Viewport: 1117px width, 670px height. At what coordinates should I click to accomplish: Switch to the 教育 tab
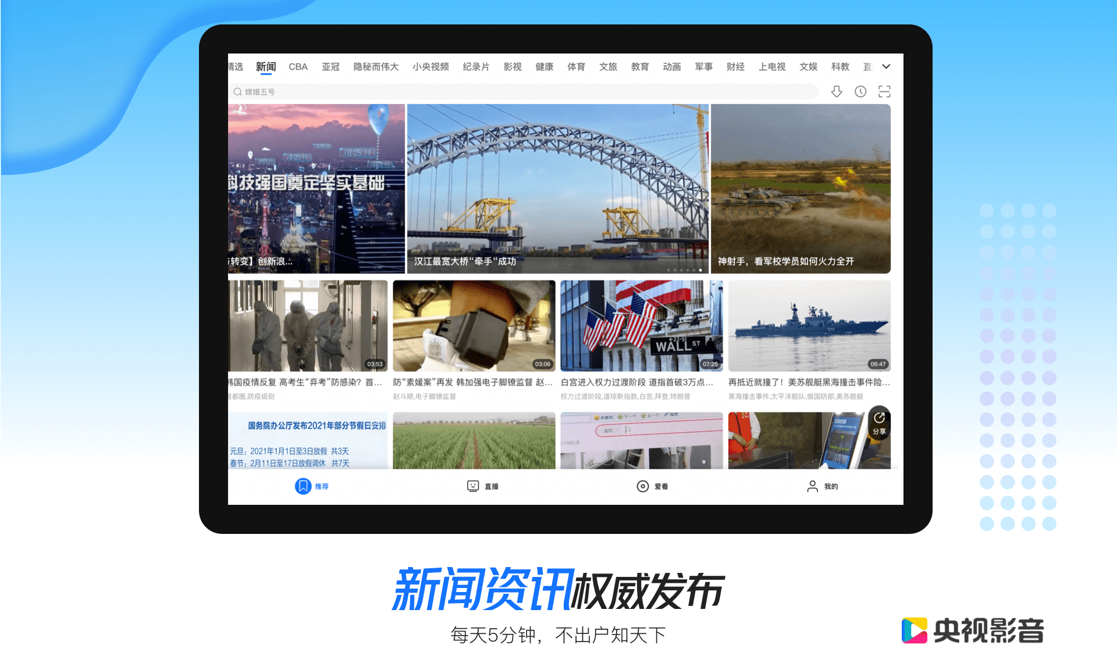[x=640, y=66]
